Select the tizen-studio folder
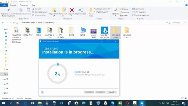 [127, 33]
